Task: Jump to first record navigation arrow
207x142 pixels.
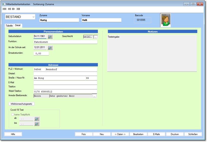Action: tap(4, 9)
